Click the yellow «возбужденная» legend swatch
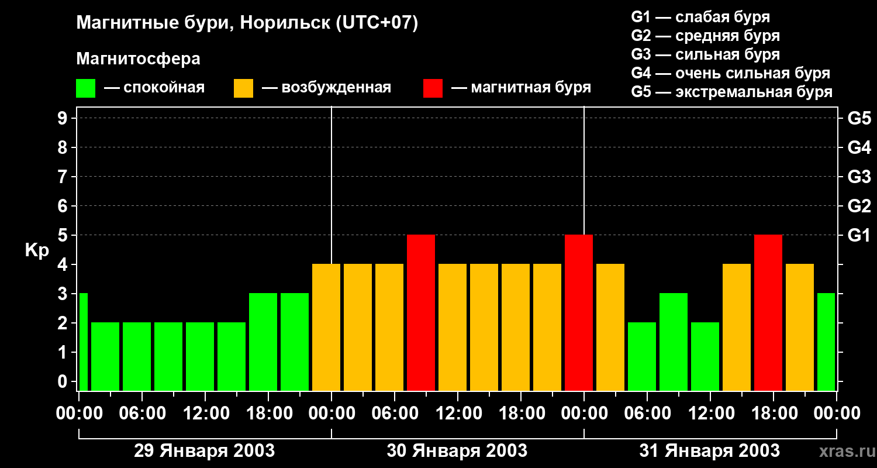The width and height of the screenshot is (877, 468). coord(243,88)
